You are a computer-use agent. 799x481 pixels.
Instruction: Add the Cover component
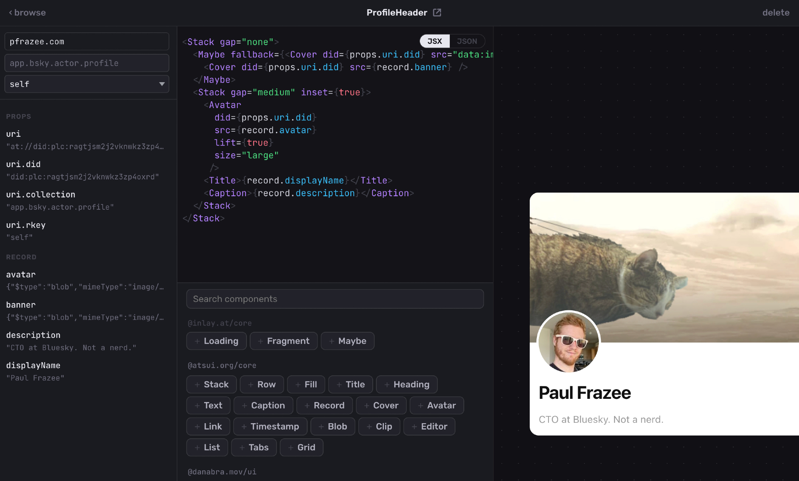point(381,406)
